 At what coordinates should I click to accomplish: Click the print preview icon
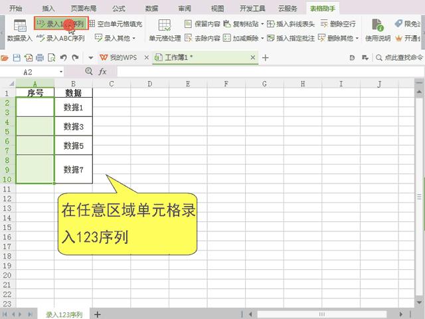point(52,58)
